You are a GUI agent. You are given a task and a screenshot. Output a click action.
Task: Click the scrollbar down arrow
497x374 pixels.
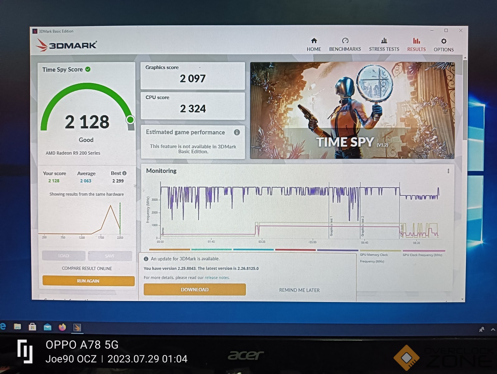pos(462,300)
